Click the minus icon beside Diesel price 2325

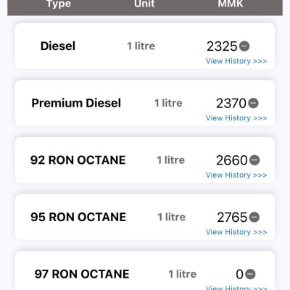(244, 46)
